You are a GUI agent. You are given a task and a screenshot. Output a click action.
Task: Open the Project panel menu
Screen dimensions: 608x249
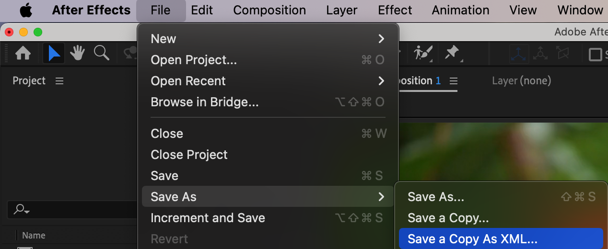pyautogui.click(x=59, y=81)
